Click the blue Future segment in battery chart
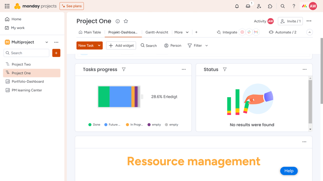This screenshot has width=323, height=181. click(x=120, y=97)
